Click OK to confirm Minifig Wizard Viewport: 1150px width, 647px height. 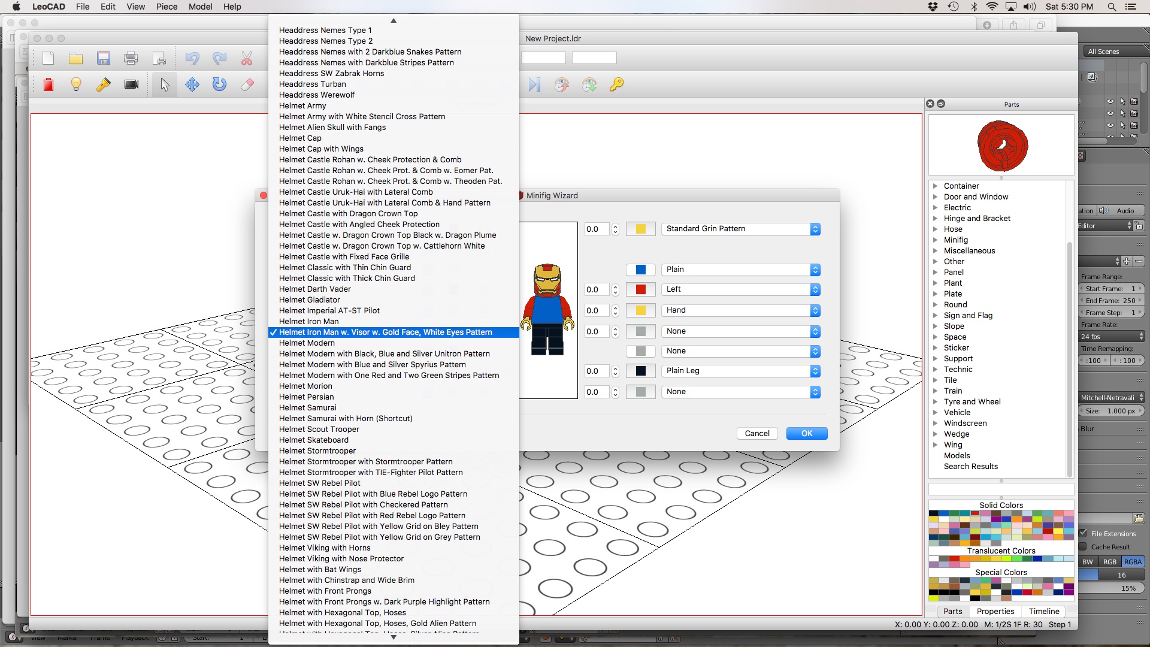coord(807,433)
